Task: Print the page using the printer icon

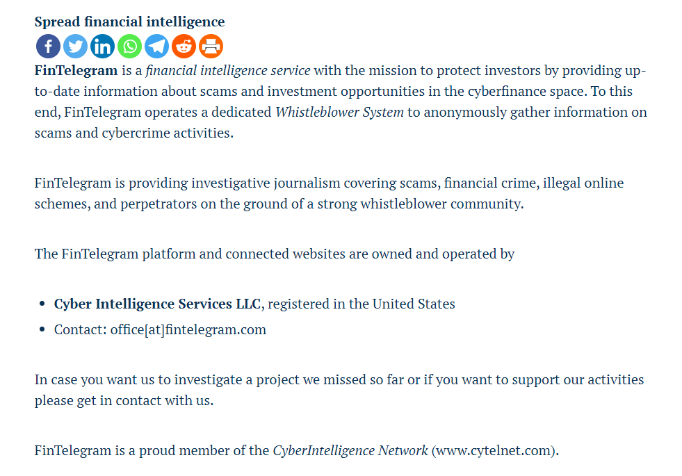Action: click(x=211, y=47)
